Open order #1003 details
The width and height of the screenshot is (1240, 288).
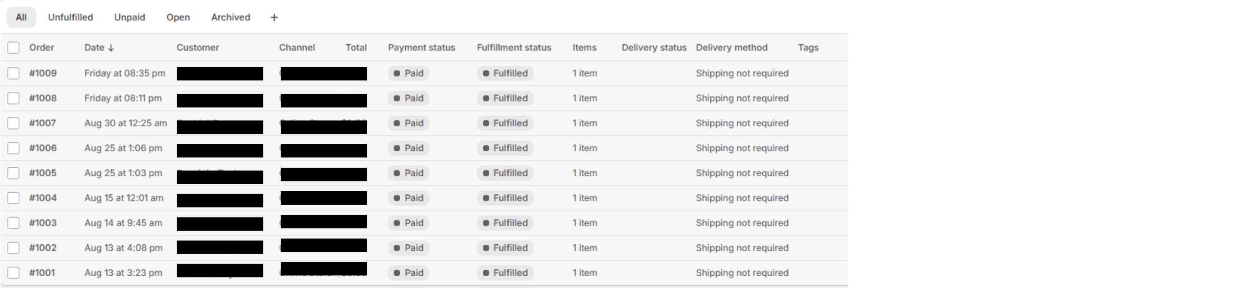click(43, 223)
